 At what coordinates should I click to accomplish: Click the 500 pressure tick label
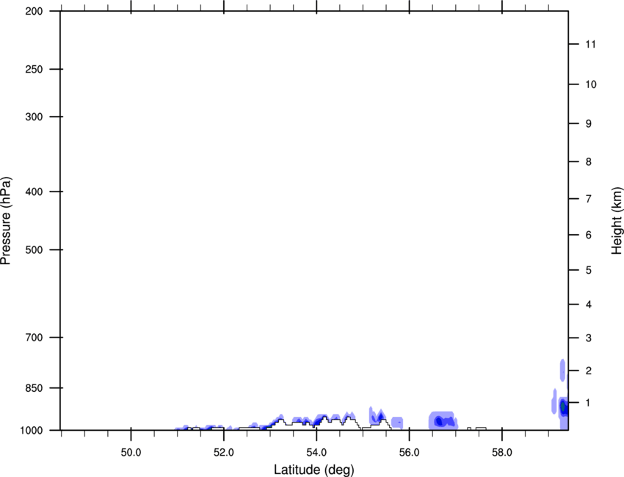(x=34, y=250)
